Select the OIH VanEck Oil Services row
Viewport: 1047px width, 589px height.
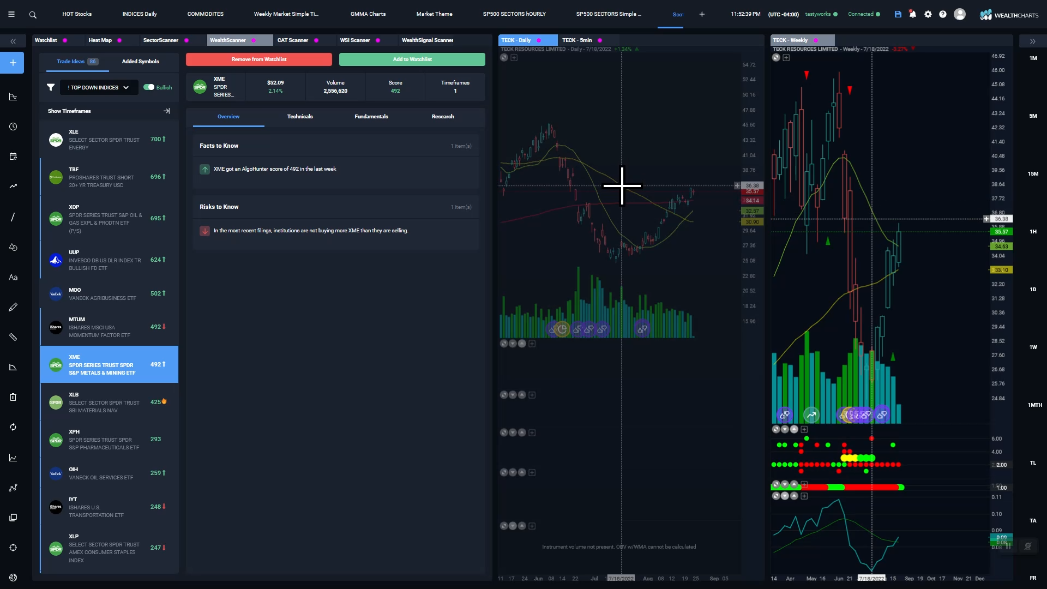(109, 473)
